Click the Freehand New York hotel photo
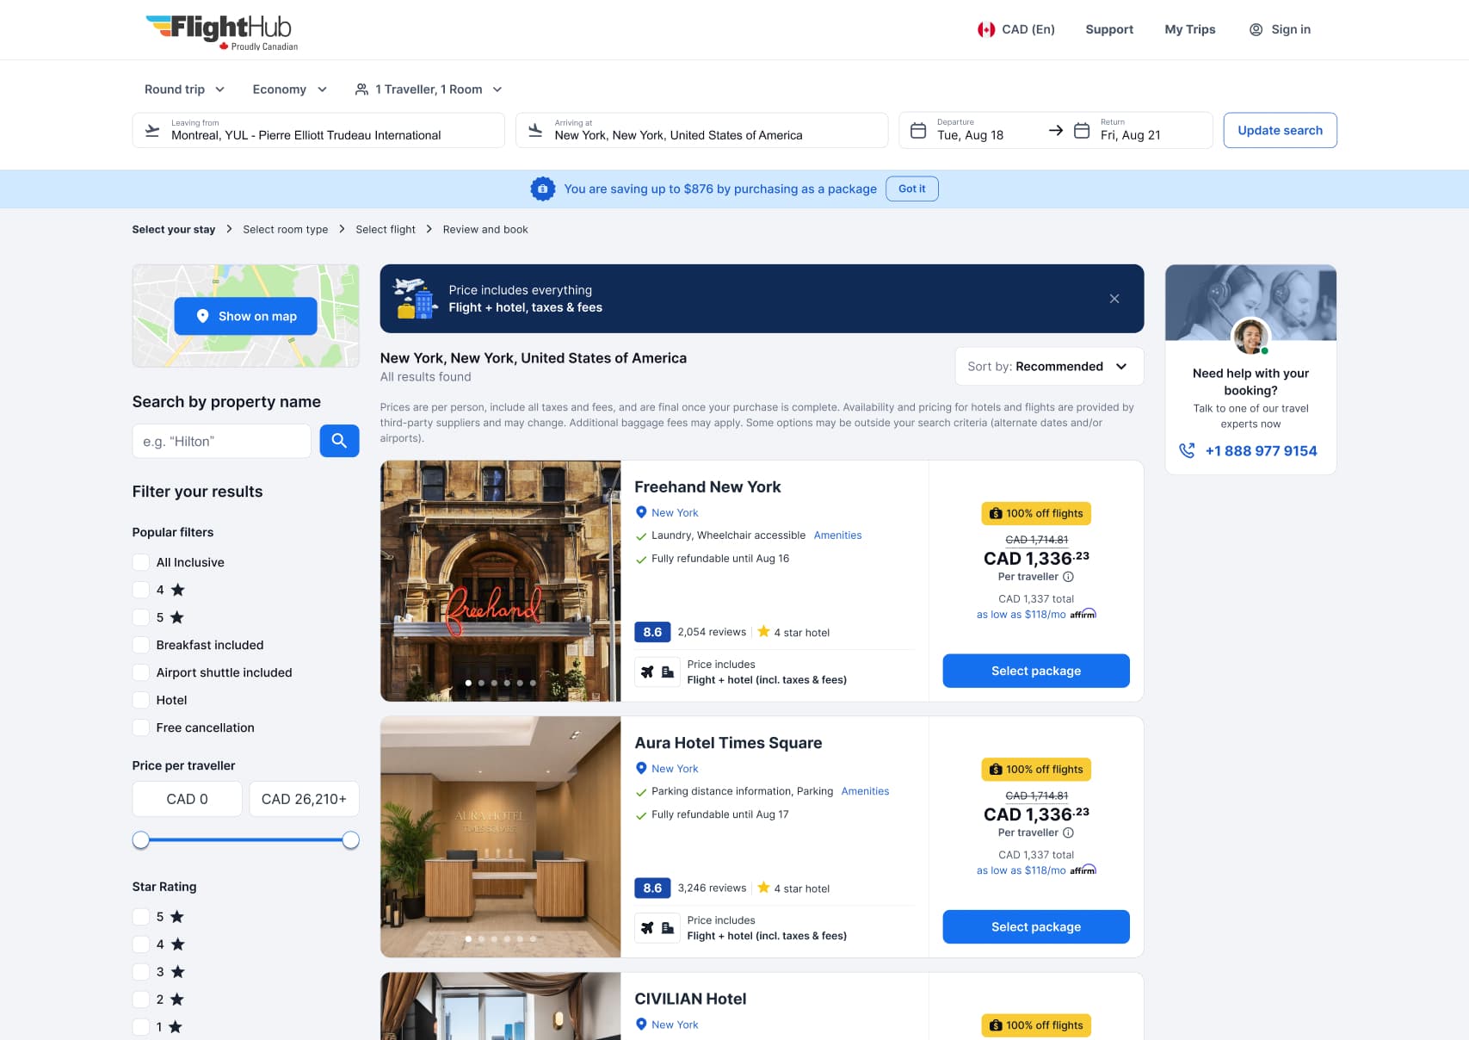 500,581
